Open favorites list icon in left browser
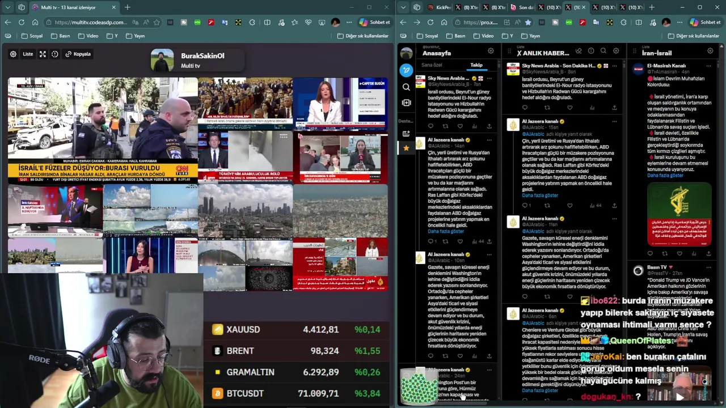The width and height of the screenshot is (726, 408). pyautogui.click(x=294, y=22)
